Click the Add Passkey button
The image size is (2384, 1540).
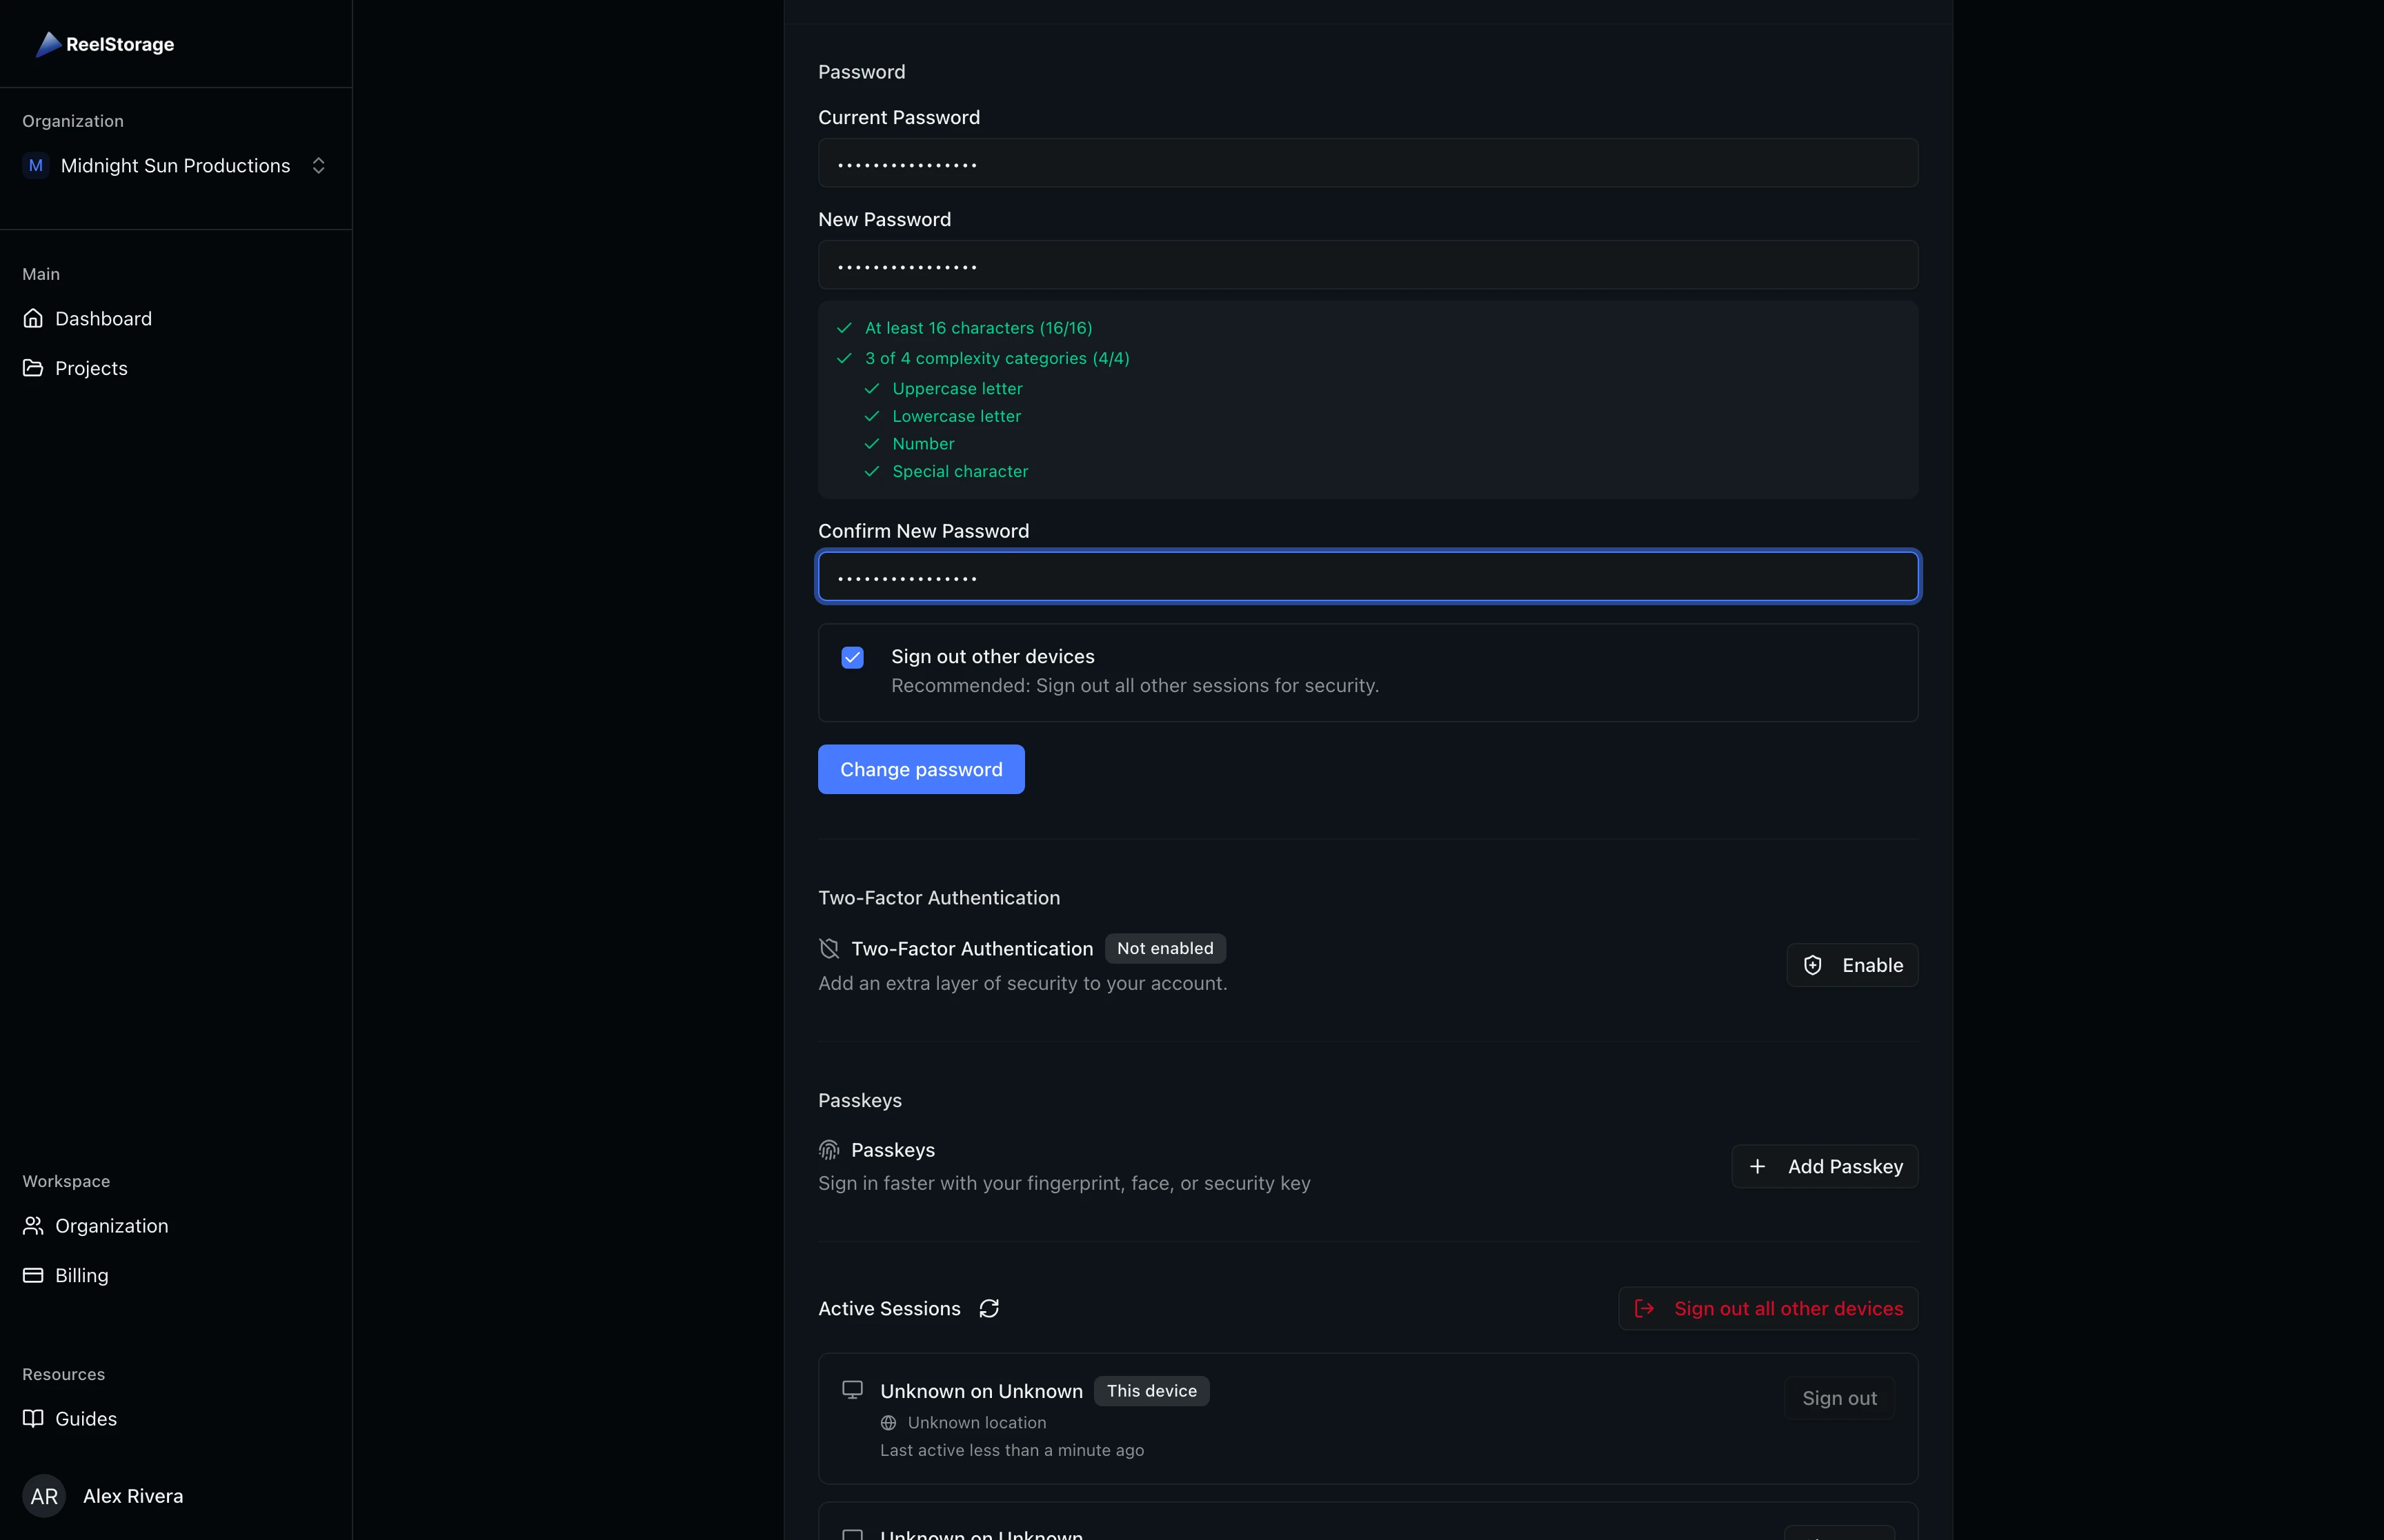tap(1824, 1166)
